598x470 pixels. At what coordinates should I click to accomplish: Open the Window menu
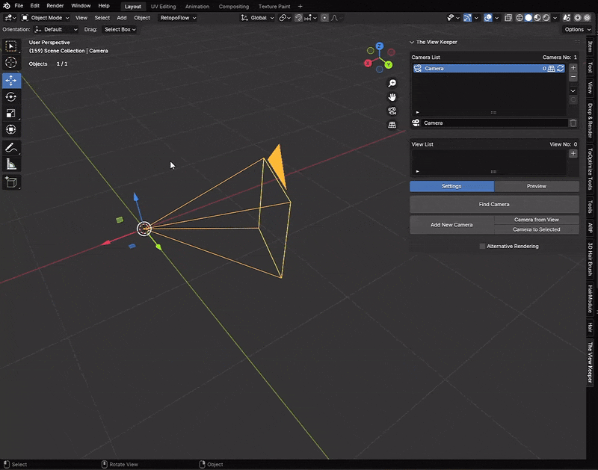pos(81,6)
